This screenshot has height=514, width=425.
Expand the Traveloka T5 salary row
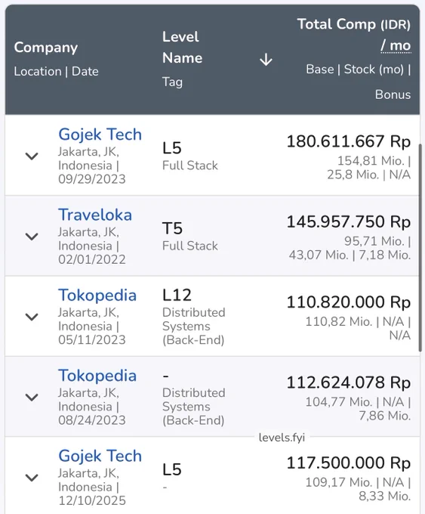(x=32, y=237)
